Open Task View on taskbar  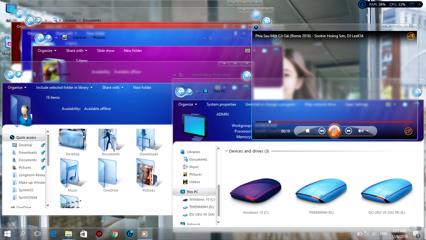click(37, 233)
